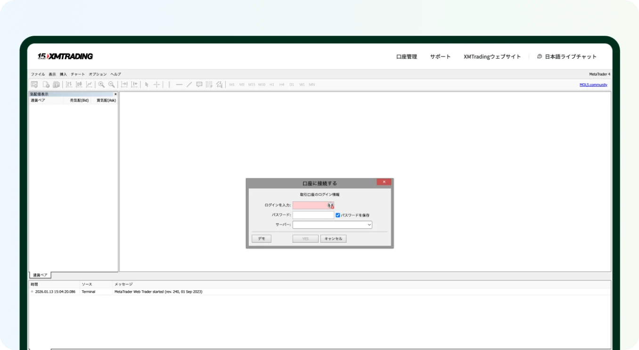Click the デモ button
639x350 pixels.
click(x=261, y=239)
